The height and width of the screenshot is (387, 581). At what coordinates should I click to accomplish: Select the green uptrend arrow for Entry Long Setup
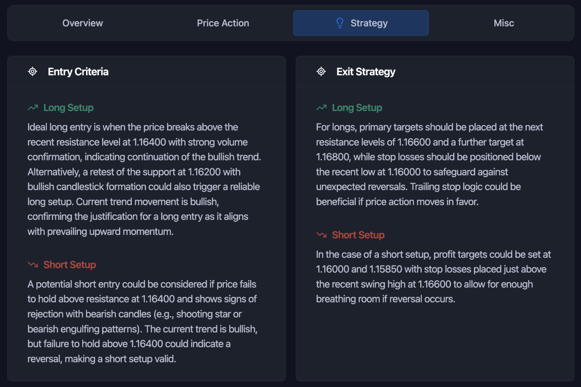[x=33, y=107]
